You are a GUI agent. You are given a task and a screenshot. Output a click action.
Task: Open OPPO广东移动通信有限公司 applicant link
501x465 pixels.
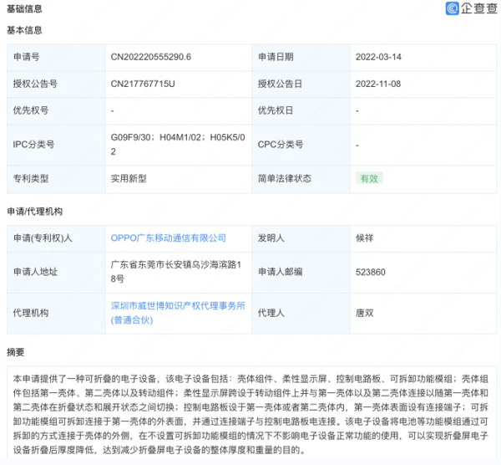(x=169, y=238)
